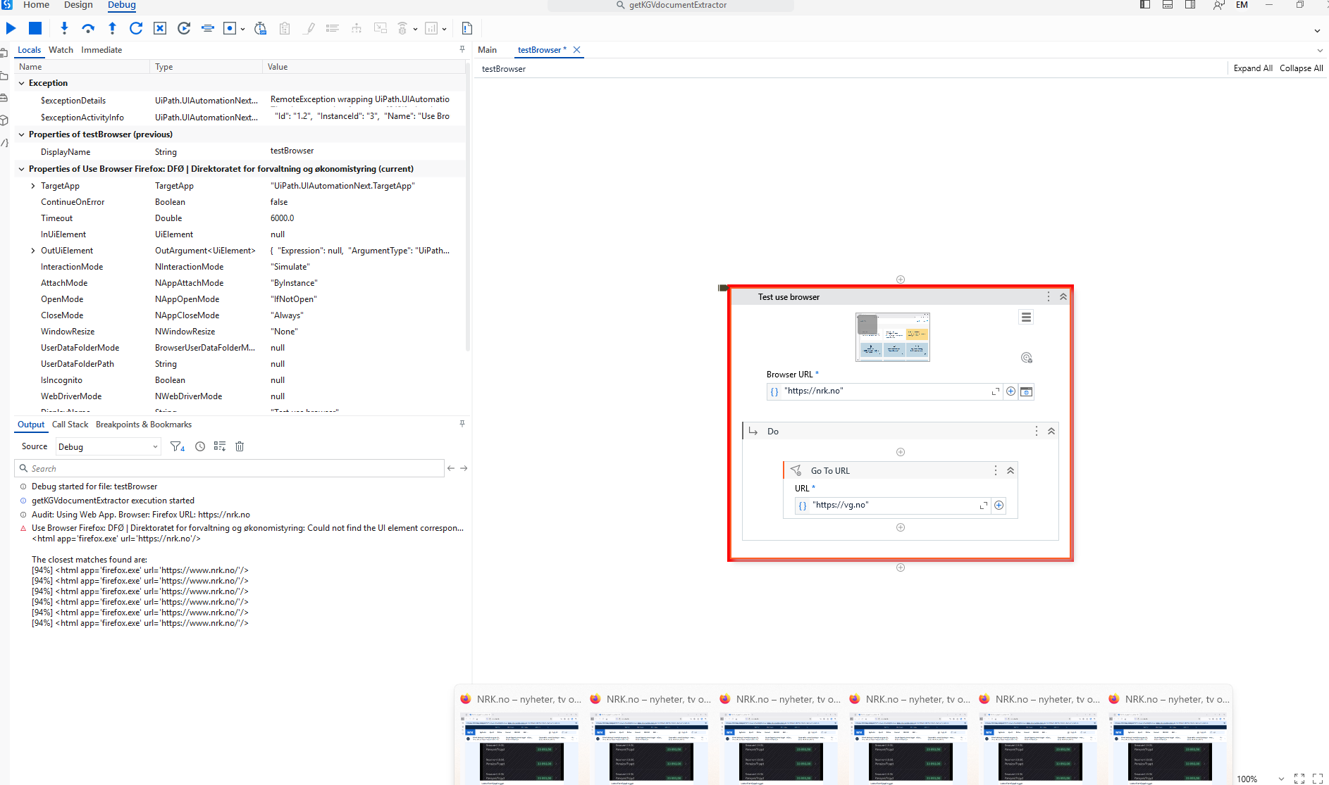The image size is (1329, 785).
Task: Close the testBrowser workflow tab
Action: click(x=576, y=50)
